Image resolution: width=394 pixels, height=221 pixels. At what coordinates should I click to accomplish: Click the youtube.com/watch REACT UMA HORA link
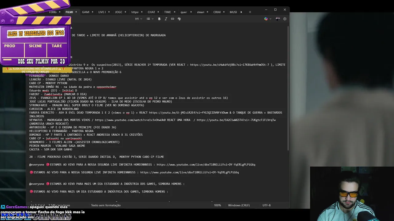(130, 120)
